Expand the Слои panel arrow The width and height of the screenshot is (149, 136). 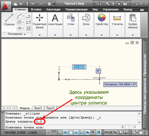pos(71,35)
